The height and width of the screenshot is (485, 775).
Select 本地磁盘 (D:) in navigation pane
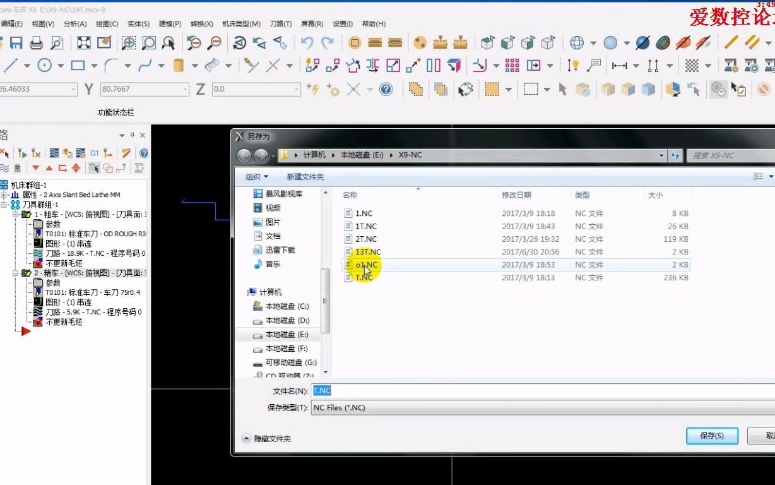[x=281, y=321]
